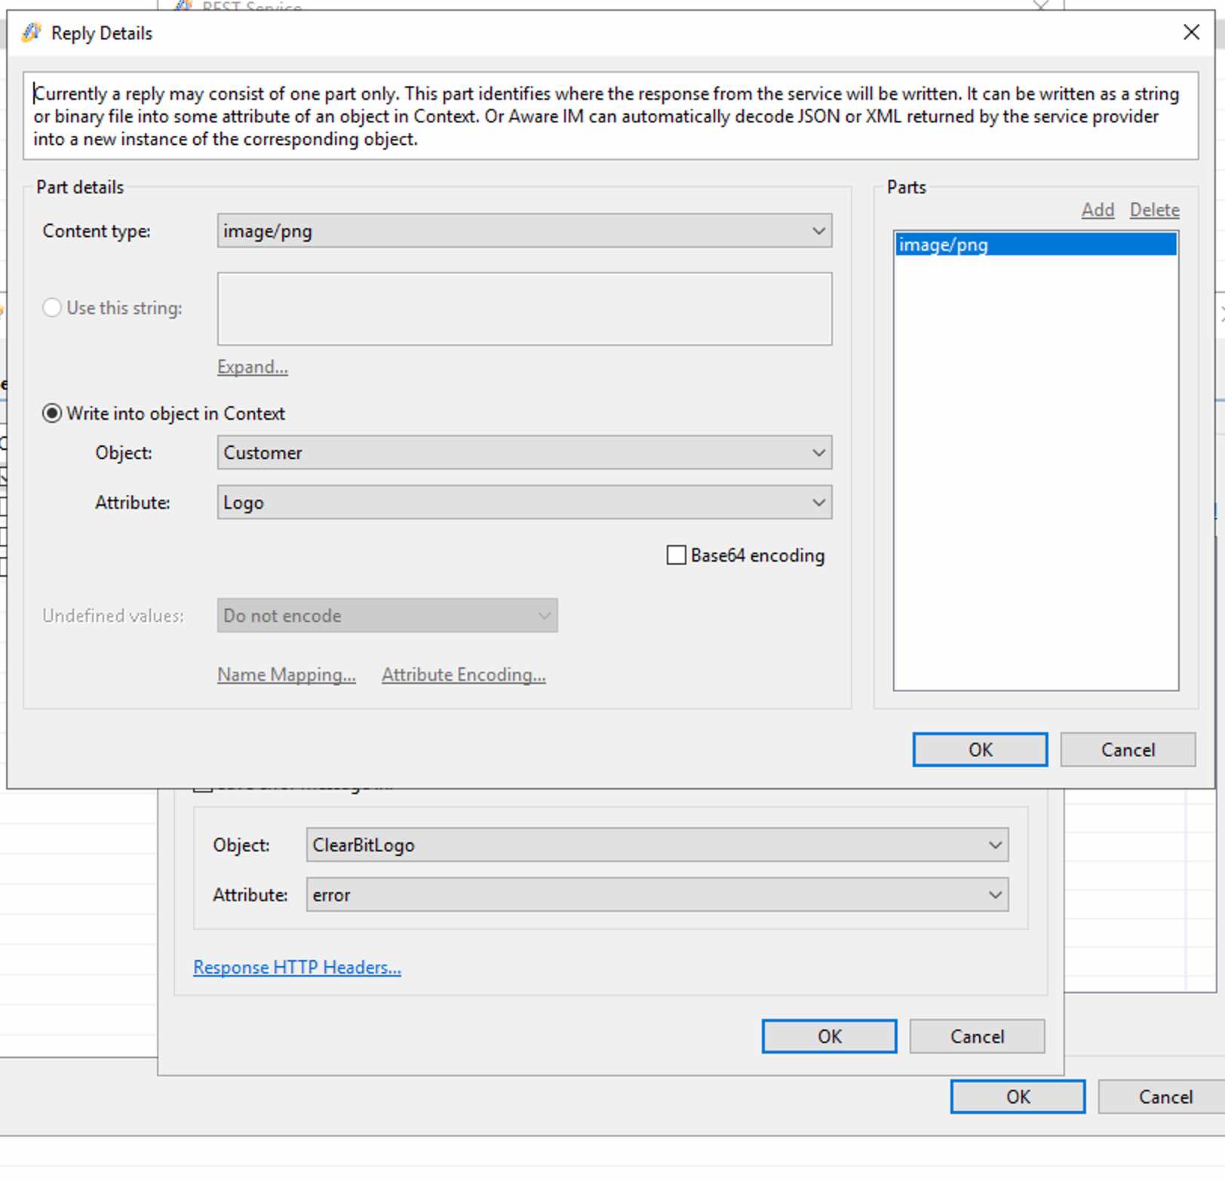
Task: Open the Content type dropdown
Action: click(x=524, y=231)
